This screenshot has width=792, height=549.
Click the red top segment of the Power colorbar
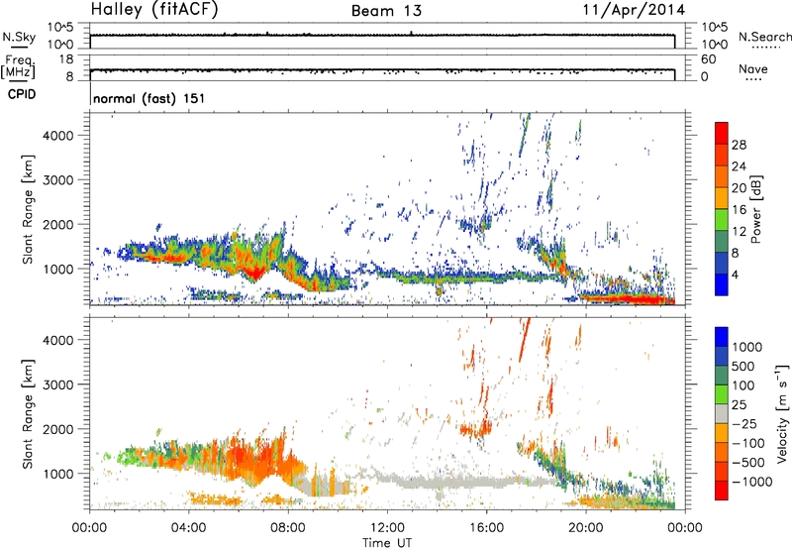point(722,133)
